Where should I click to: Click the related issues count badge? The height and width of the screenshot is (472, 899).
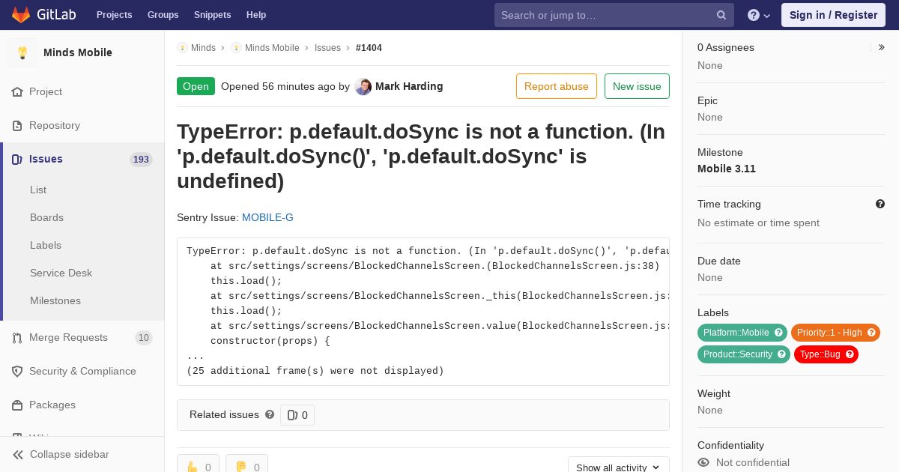coord(297,415)
